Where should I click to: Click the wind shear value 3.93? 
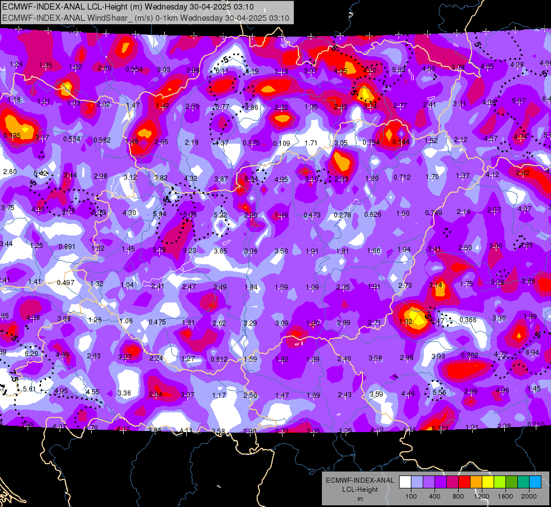click(438, 357)
